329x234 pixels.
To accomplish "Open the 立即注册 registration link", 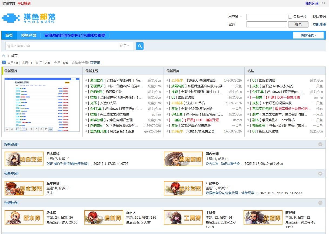I will [319, 24].
